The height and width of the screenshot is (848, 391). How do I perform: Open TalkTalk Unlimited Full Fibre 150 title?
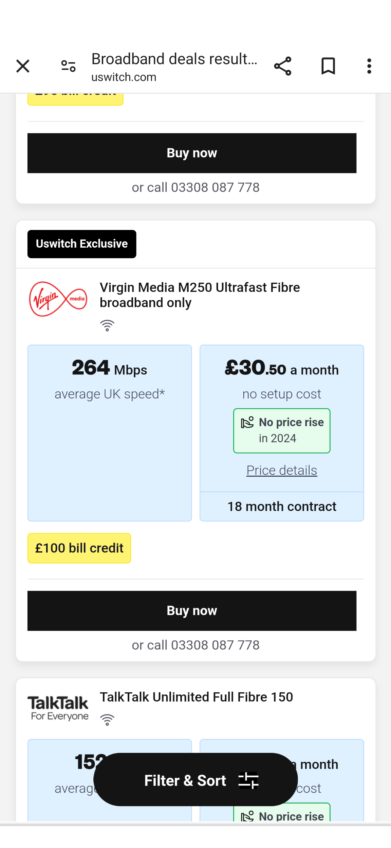(196, 697)
